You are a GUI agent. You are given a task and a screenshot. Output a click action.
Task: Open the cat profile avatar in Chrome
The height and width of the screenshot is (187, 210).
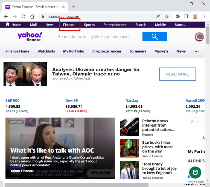coord(195,16)
